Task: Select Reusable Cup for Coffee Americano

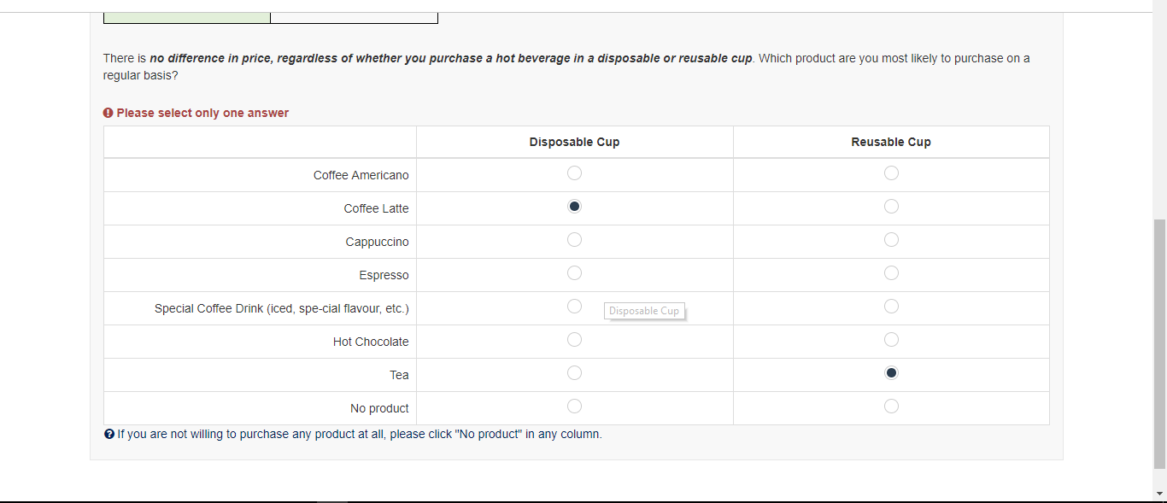Action: point(891,173)
